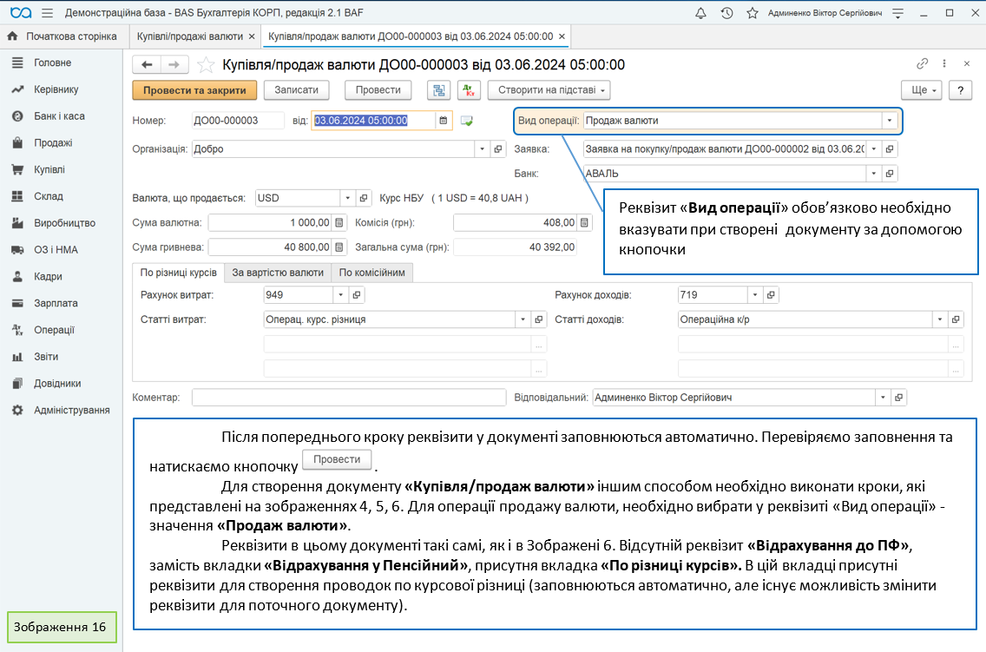Open USD currency record icon
Image resolution: width=986 pixels, height=652 pixels.
click(x=364, y=198)
